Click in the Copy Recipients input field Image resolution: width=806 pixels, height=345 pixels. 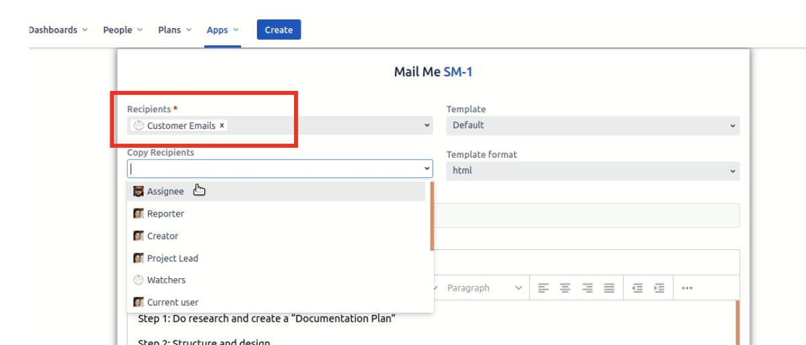(274, 169)
